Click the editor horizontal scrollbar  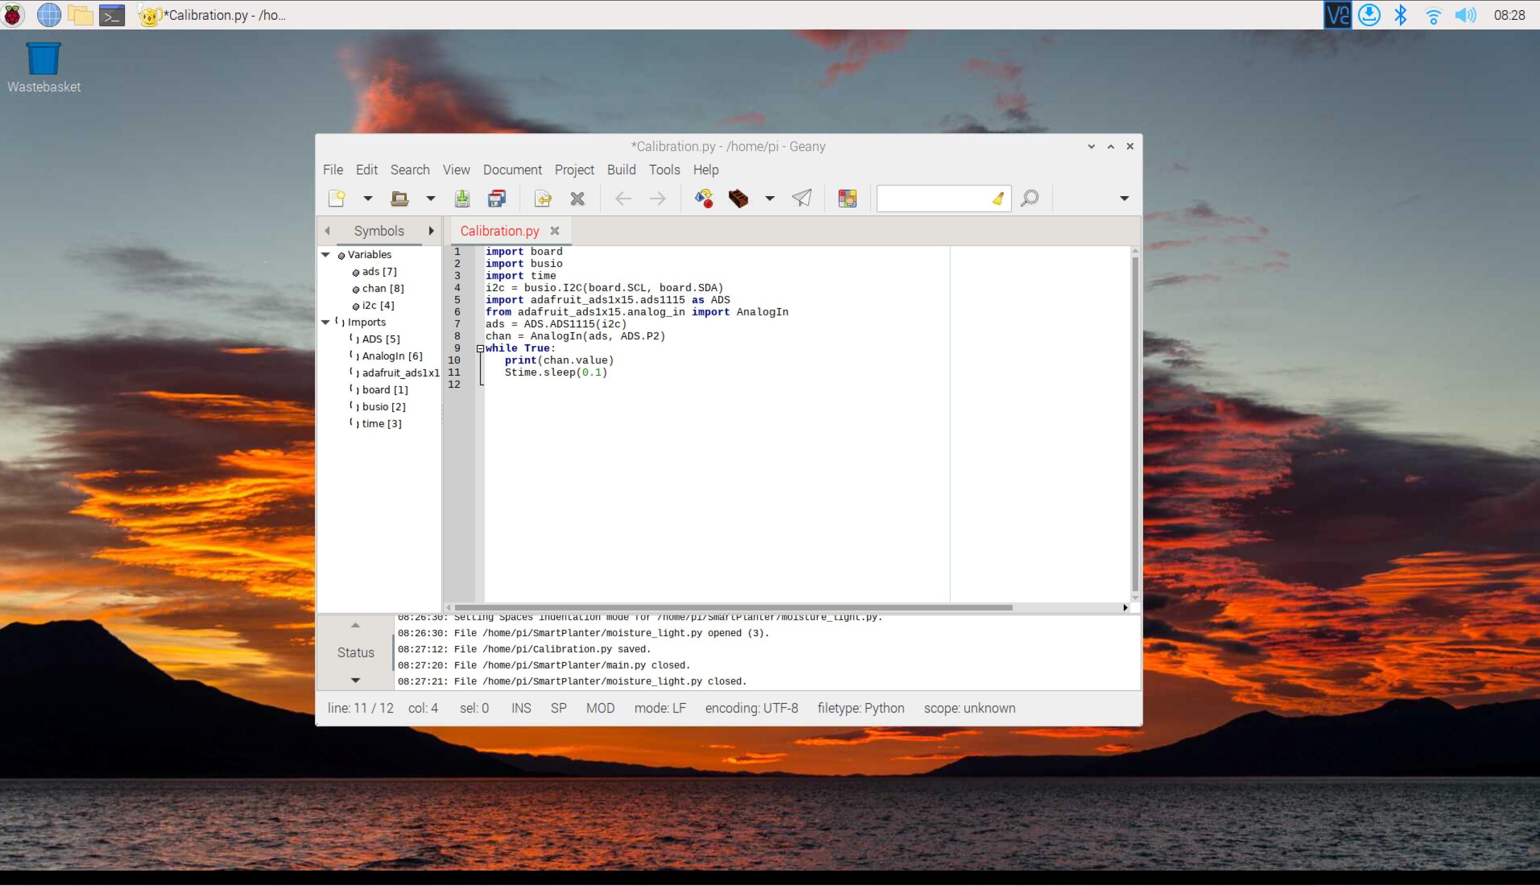[x=733, y=607]
